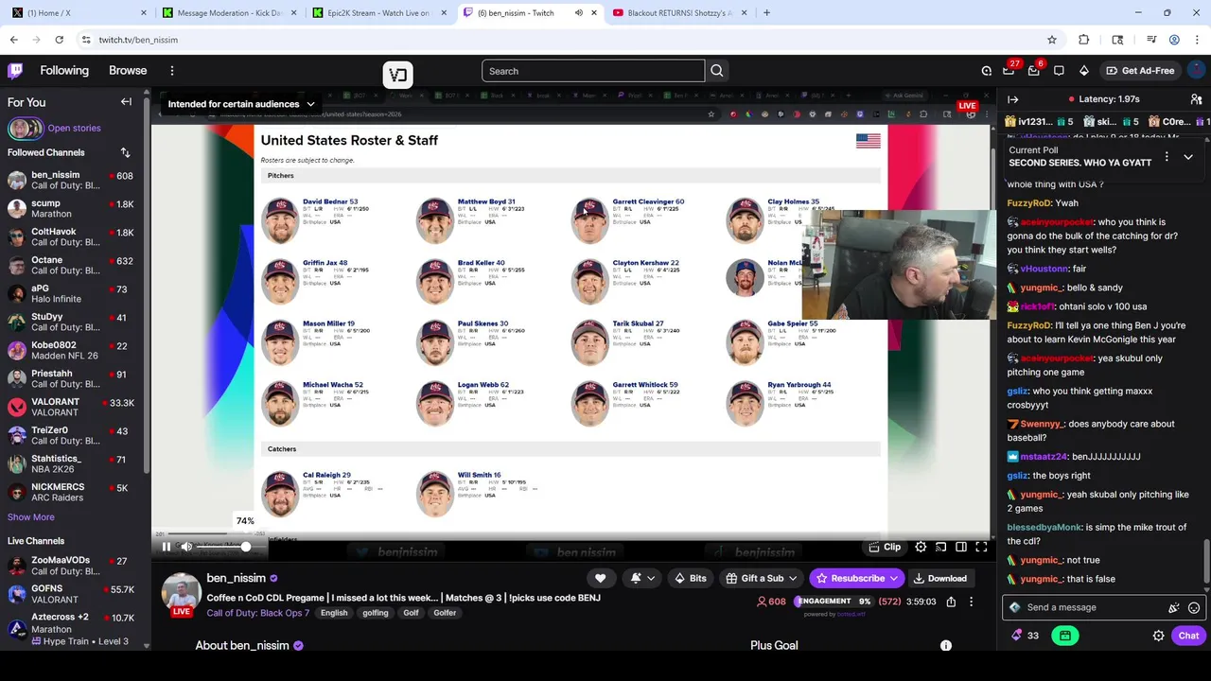Go to Following page
The height and width of the screenshot is (681, 1211).
click(64, 70)
